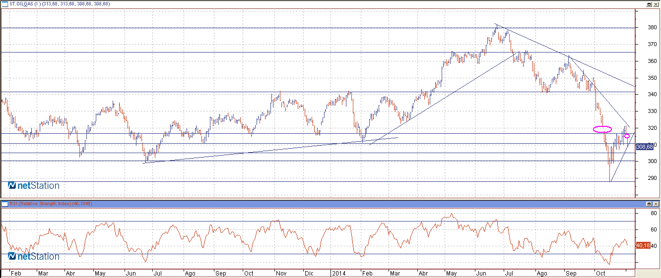661x278 pixels.
Task: Maximize the ST.OILGAS price chart panel
Action: pos(649,3)
